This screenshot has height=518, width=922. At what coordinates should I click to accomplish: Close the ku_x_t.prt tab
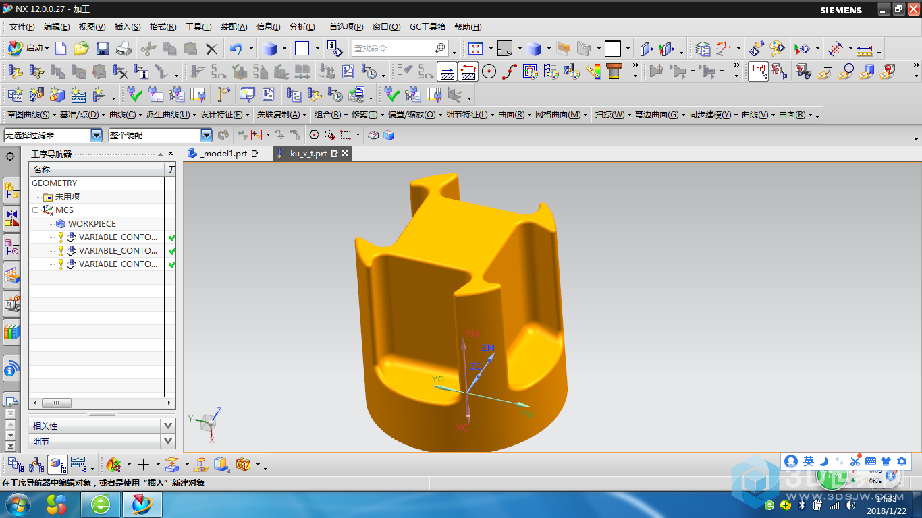(x=345, y=154)
